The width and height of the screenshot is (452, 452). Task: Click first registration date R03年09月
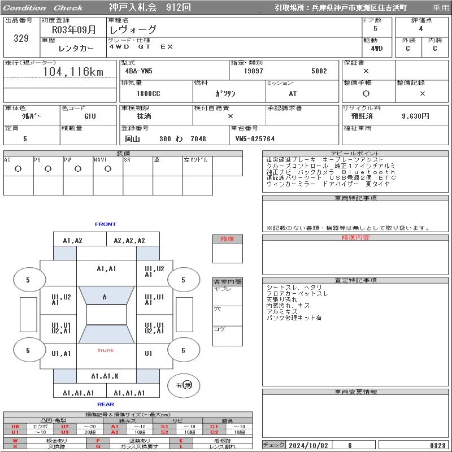click(74, 29)
